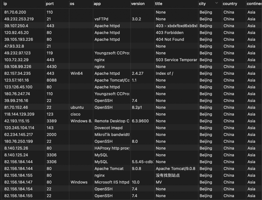Select IP cell 39.107.250.4
The width and height of the screenshot is (262, 200).
tap(16, 26)
